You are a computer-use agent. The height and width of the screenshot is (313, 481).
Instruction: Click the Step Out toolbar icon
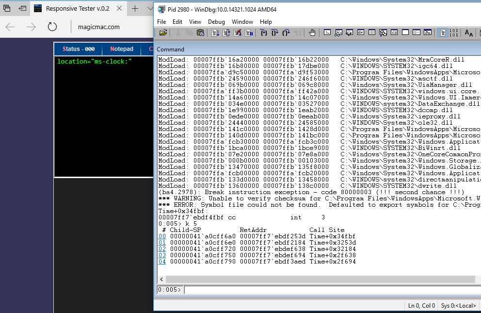point(286,33)
